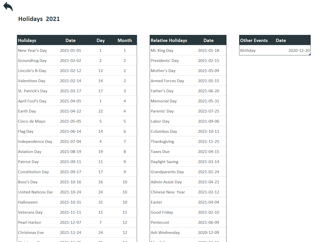Select the Pearl Harbor date 2021-12-07

tap(71, 223)
